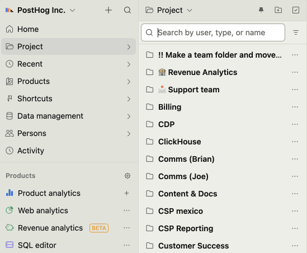Viewport: 307px width, 253px height.
Task: Click the Products section gear icon
Action: coord(127,176)
